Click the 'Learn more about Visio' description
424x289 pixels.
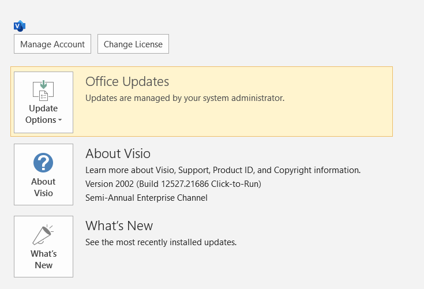[x=223, y=170]
